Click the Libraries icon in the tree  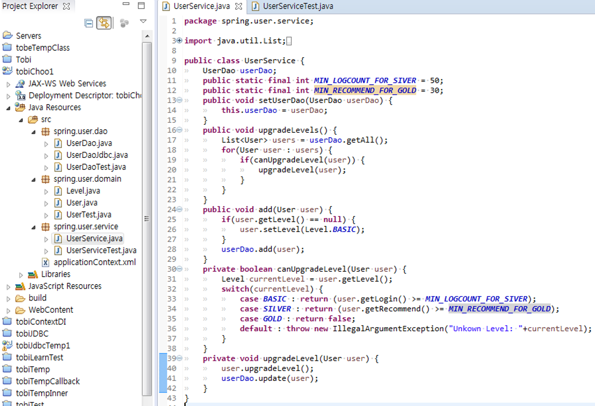pyautogui.click(x=33, y=274)
